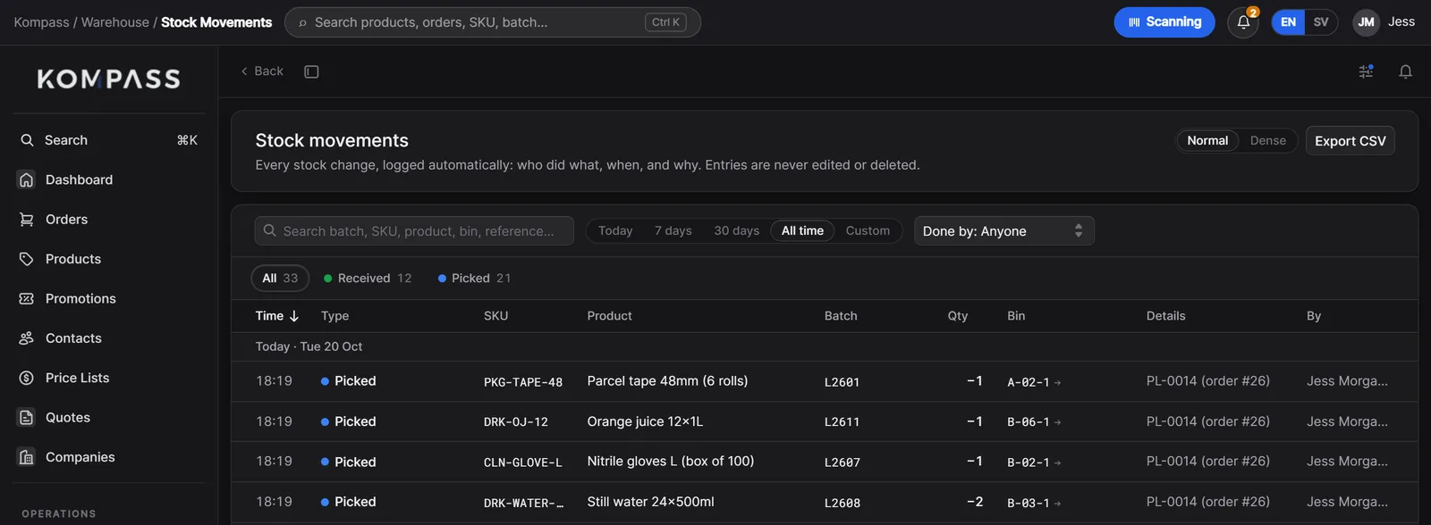Switch language to SV

click(x=1321, y=22)
